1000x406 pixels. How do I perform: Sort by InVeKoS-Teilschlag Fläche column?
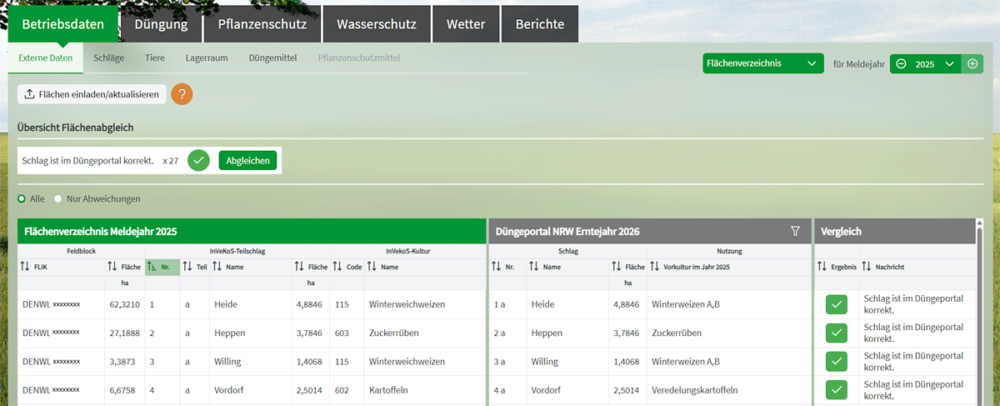tap(299, 267)
